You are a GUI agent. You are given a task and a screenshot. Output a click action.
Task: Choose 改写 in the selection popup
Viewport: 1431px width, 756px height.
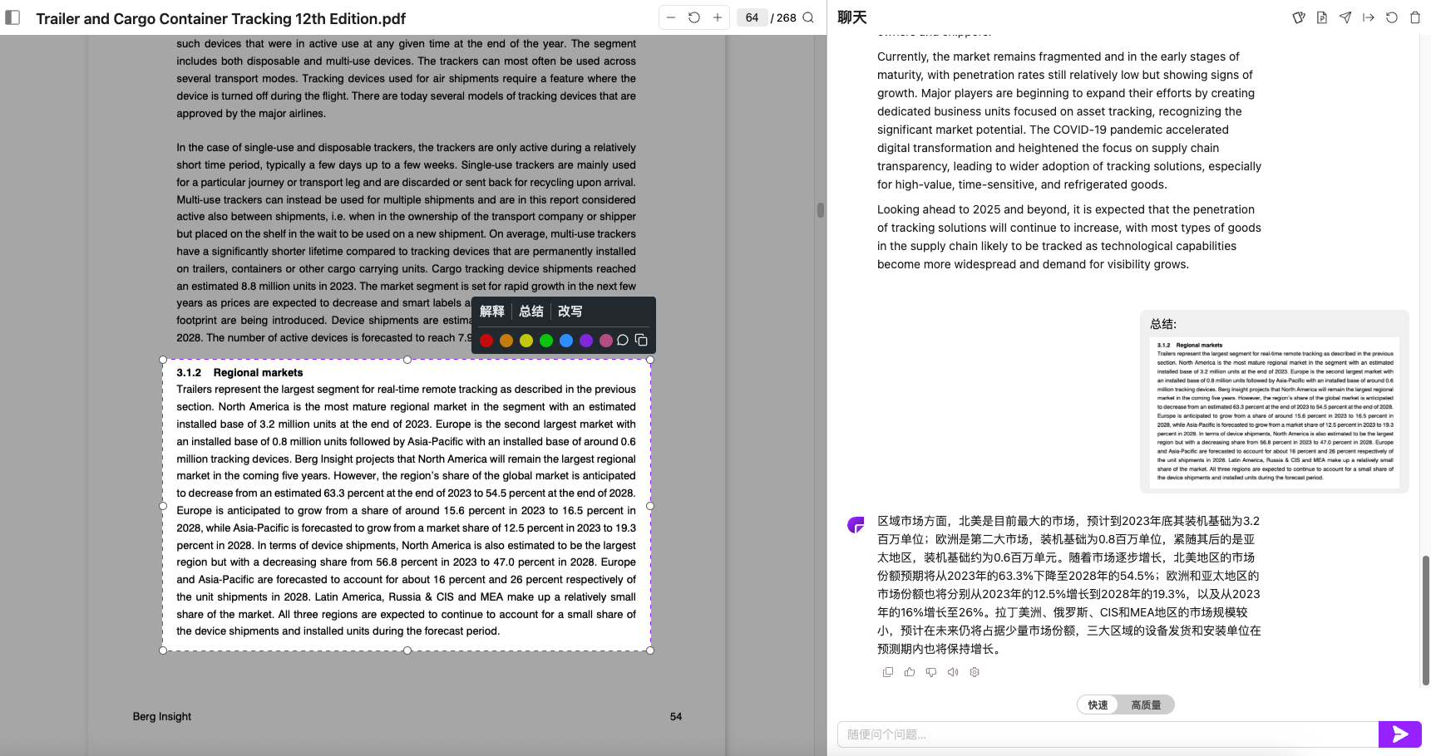click(570, 312)
